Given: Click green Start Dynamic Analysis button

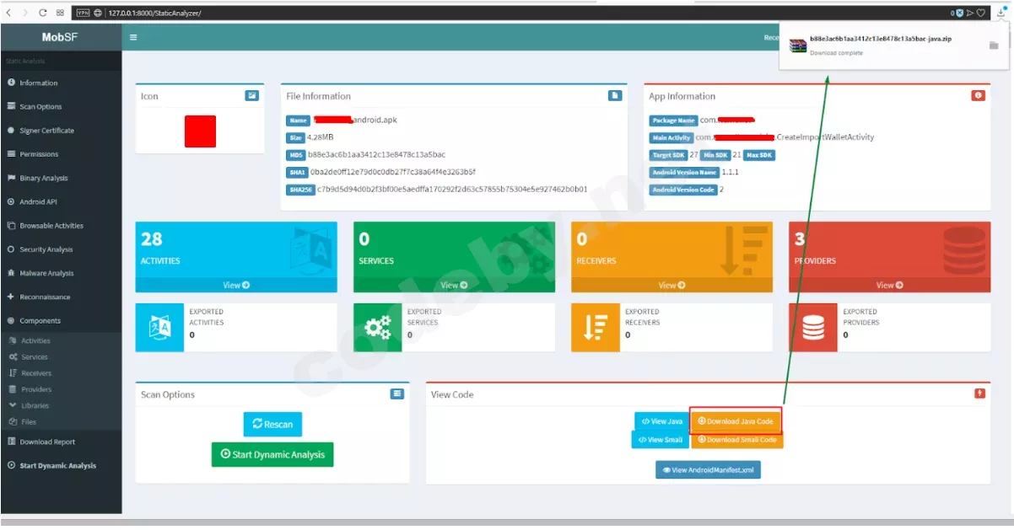Looking at the screenshot, I should 272,454.
